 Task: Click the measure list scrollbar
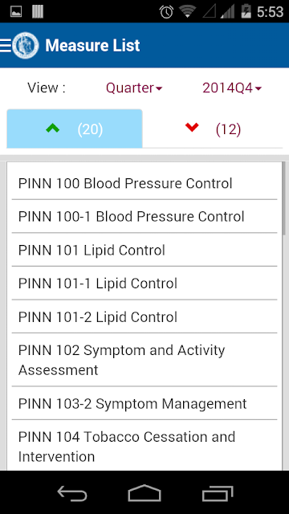click(283, 198)
